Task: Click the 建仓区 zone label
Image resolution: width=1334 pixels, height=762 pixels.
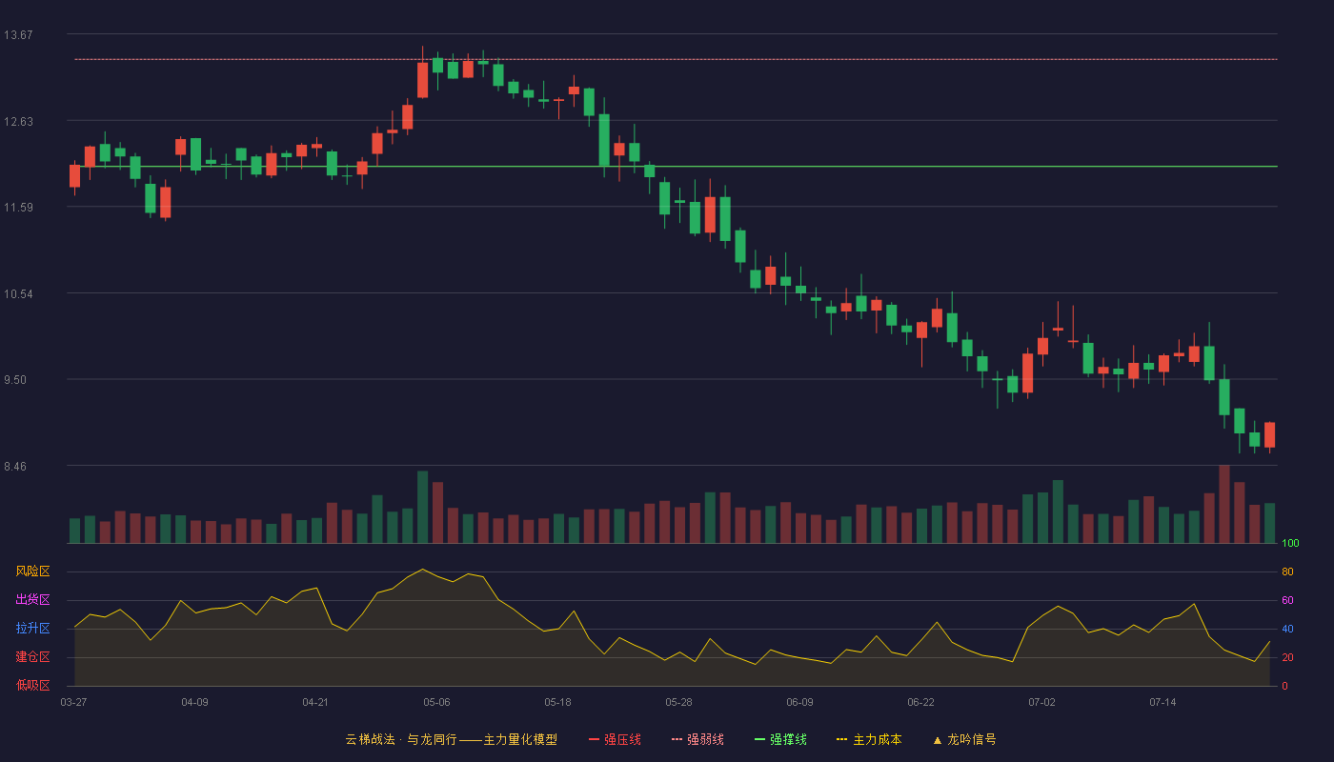Action: click(x=32, y=657)
